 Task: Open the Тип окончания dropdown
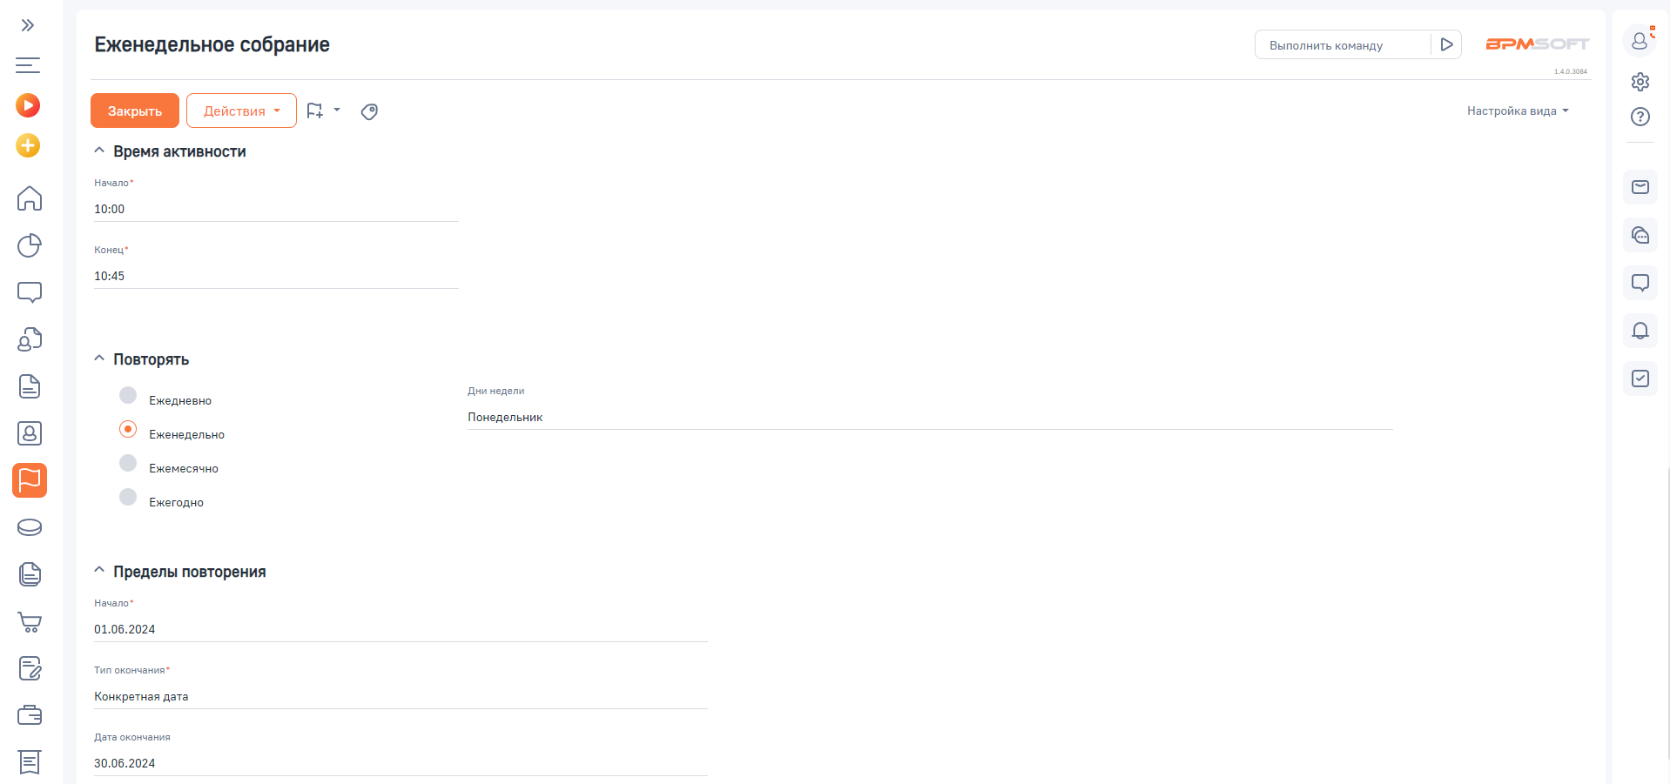pos(401,696)
